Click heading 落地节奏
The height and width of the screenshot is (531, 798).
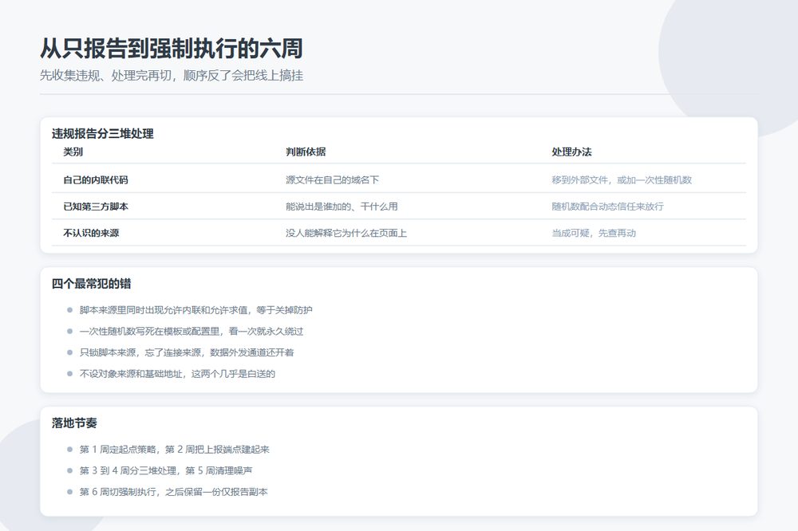[x=74, y=423]
